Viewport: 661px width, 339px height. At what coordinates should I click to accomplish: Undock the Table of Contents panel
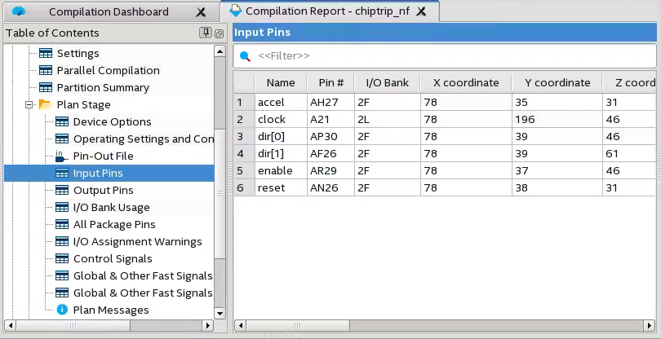coord(219,33)
